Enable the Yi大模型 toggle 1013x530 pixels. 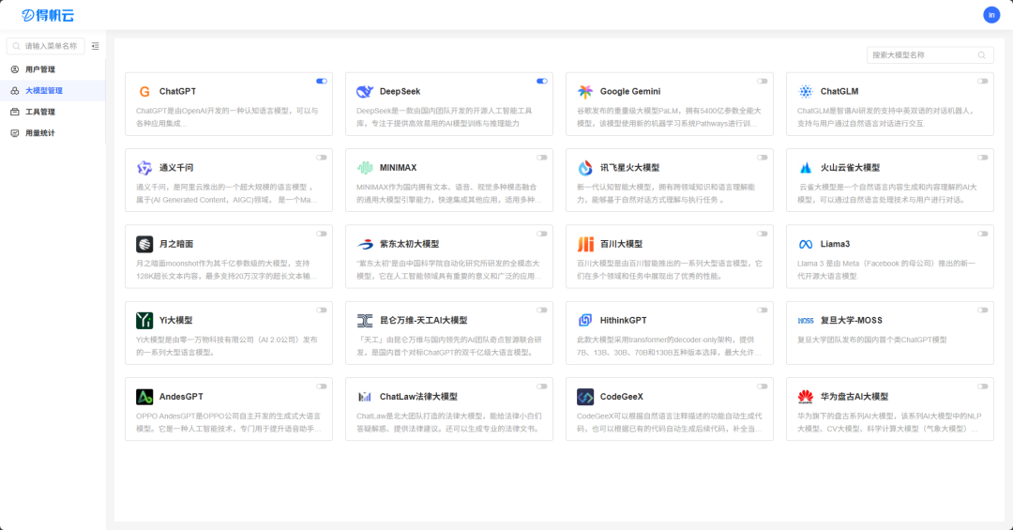(322, 310)
